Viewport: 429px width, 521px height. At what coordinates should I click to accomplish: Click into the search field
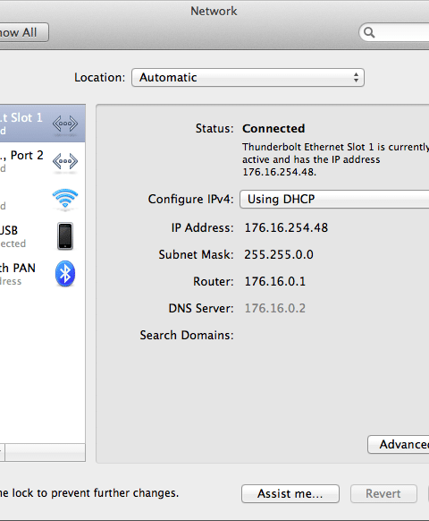[x=395, y=32]
